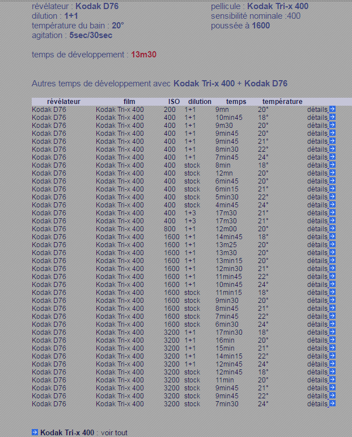Click arrow icon for 4min45 stock 24° row
This screenshot has width=352, height=437.
pos(332,205)
